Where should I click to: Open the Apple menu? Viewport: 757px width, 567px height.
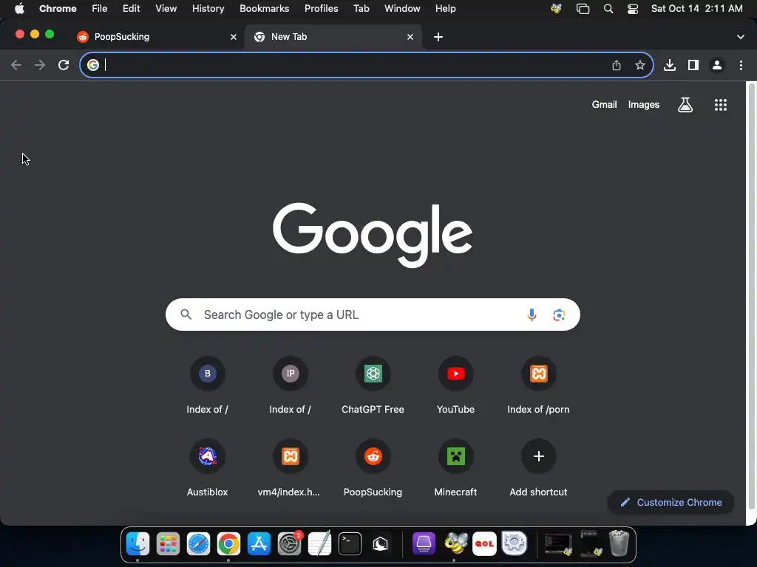19,9
